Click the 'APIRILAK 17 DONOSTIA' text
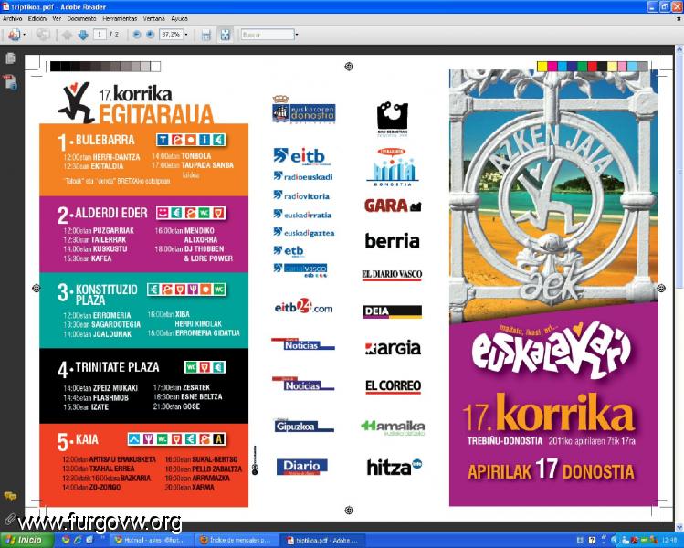 (551, 470)
